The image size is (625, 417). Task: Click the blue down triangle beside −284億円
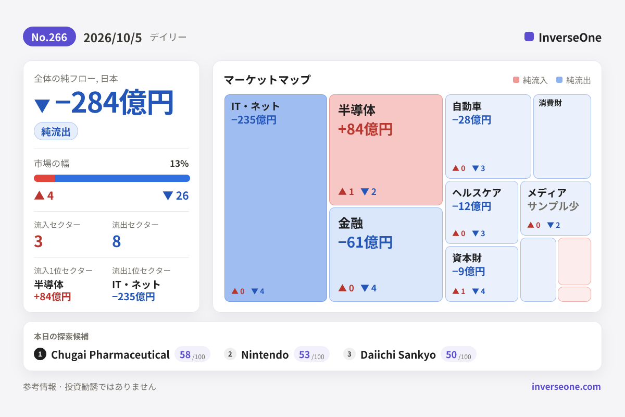[42, 105]
